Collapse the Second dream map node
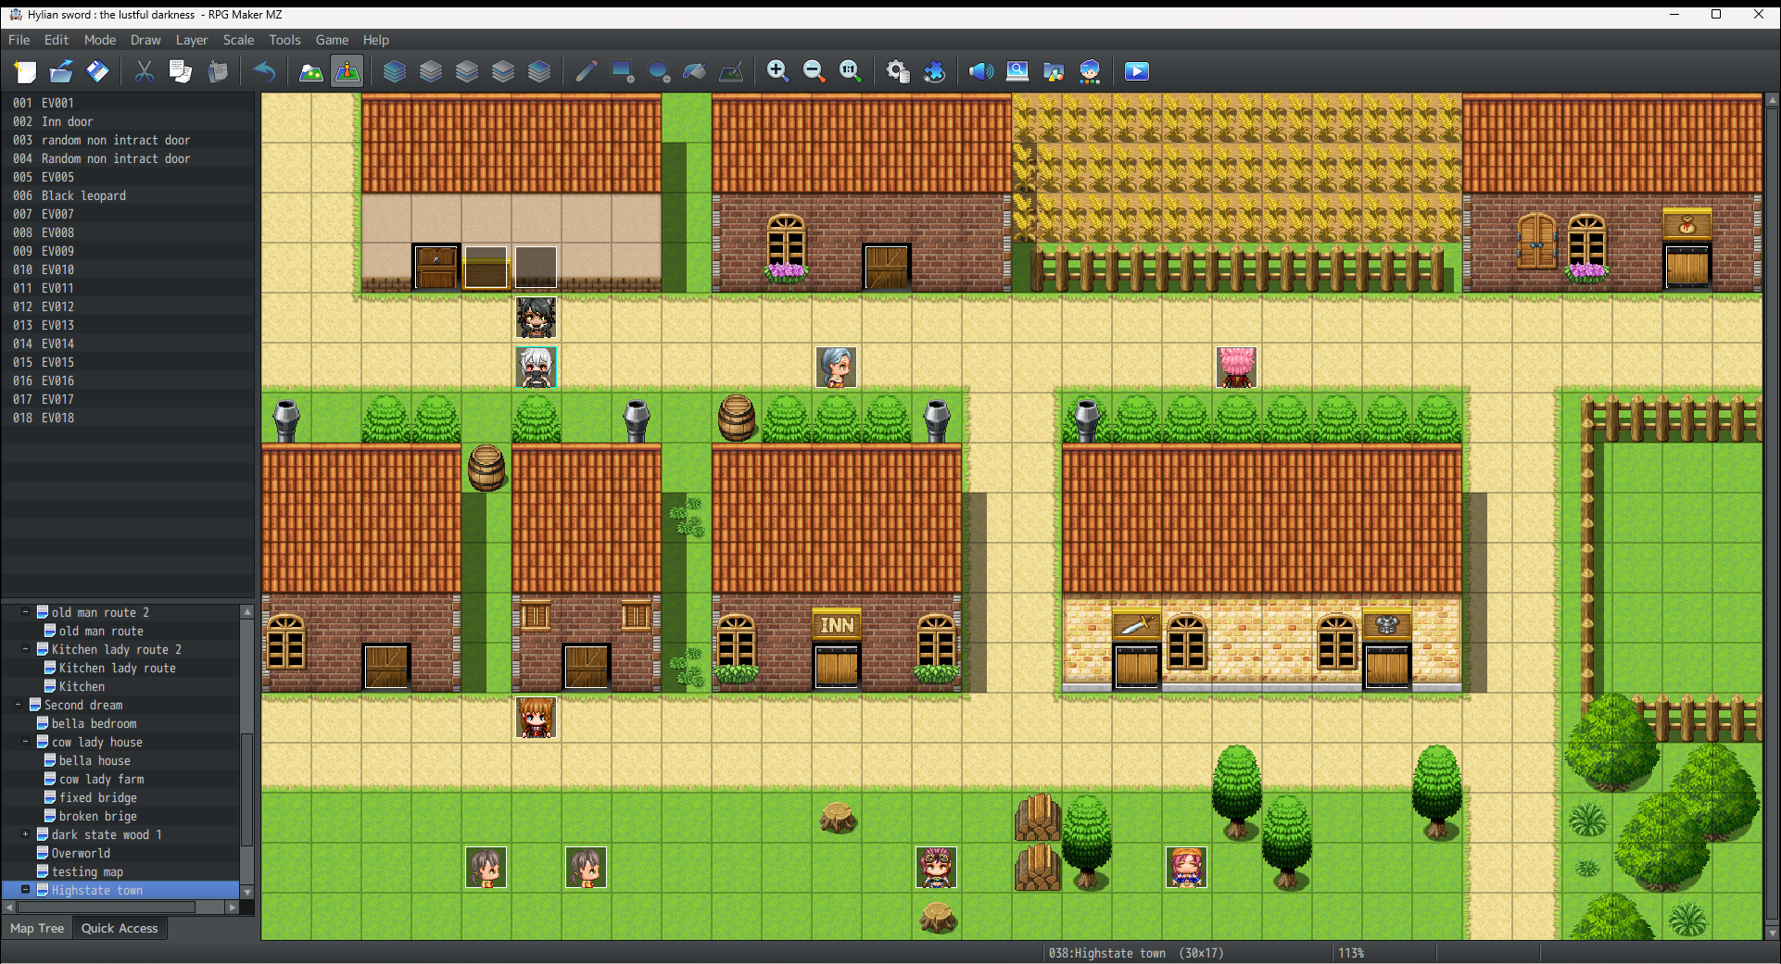This screenshot has width=1781, height=964. coord(18,705)
